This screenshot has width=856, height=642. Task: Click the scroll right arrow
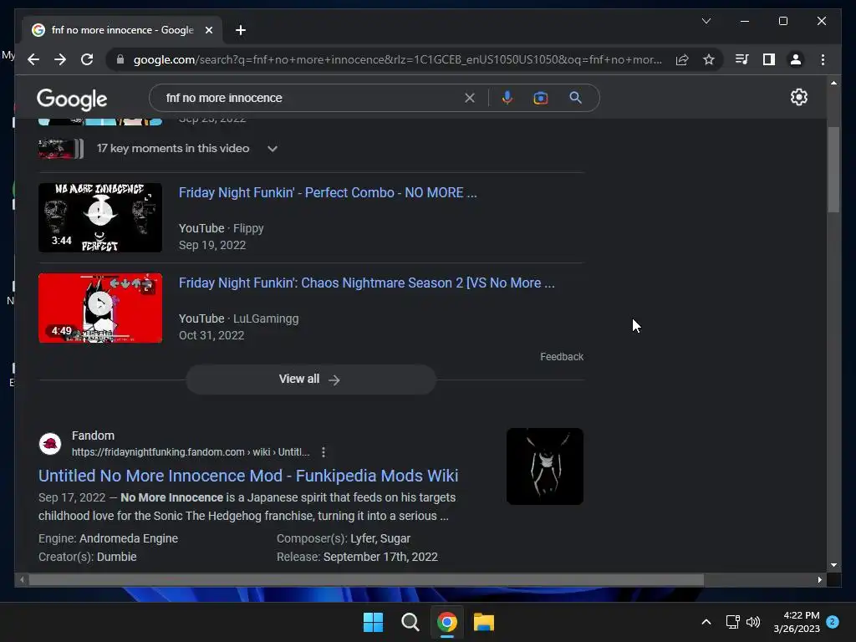pos(819,580)
